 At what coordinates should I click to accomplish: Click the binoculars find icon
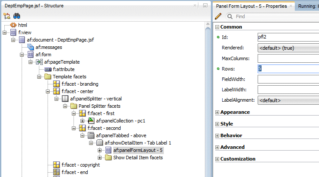tap(17, 16)
